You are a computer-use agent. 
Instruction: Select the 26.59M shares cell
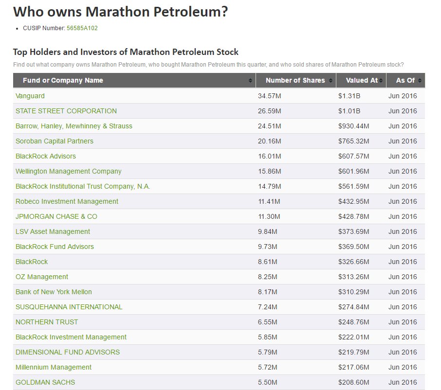pos(296,111)
